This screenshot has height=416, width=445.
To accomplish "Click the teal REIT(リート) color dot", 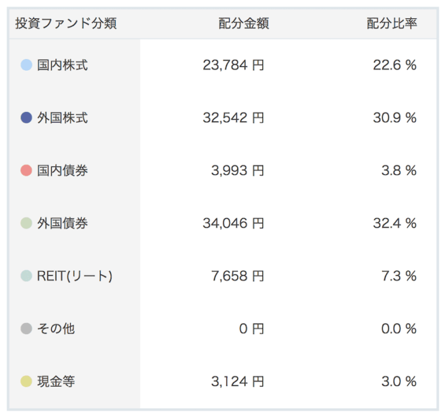I will tap(26, 276).
